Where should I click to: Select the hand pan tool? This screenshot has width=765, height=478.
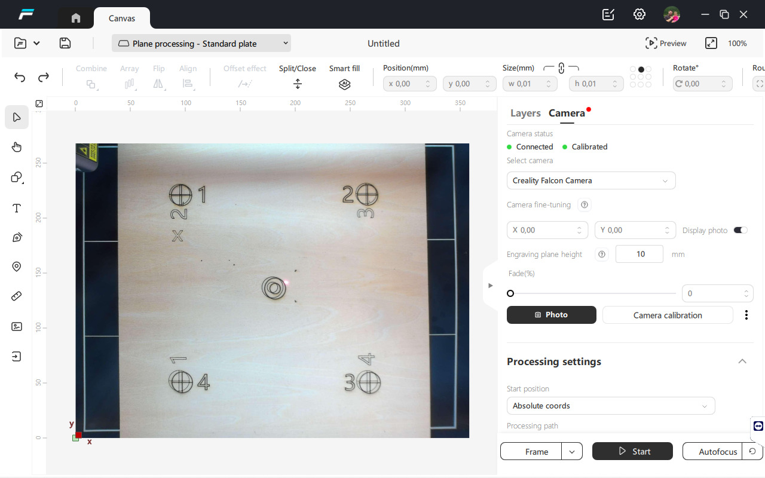(x=17, y=147)
